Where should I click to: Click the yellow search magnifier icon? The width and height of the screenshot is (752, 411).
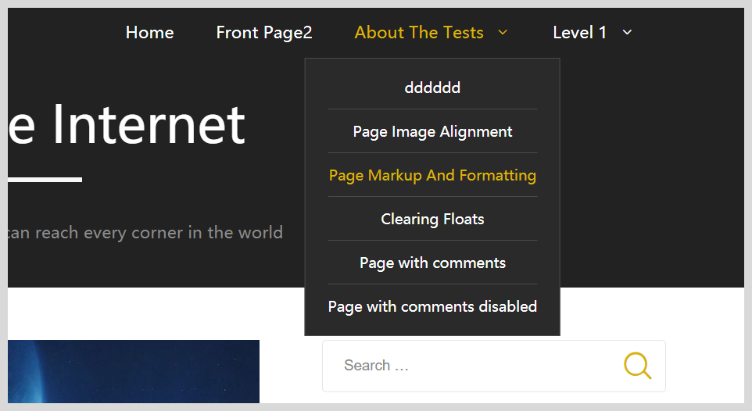click(637, 366)
